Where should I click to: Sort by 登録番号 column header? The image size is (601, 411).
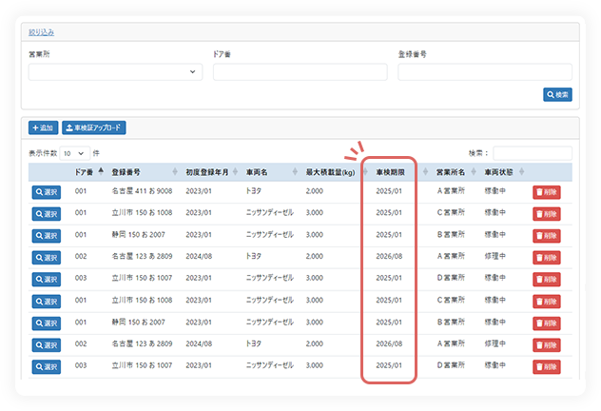pyautogui.click(x=141, y=172)
